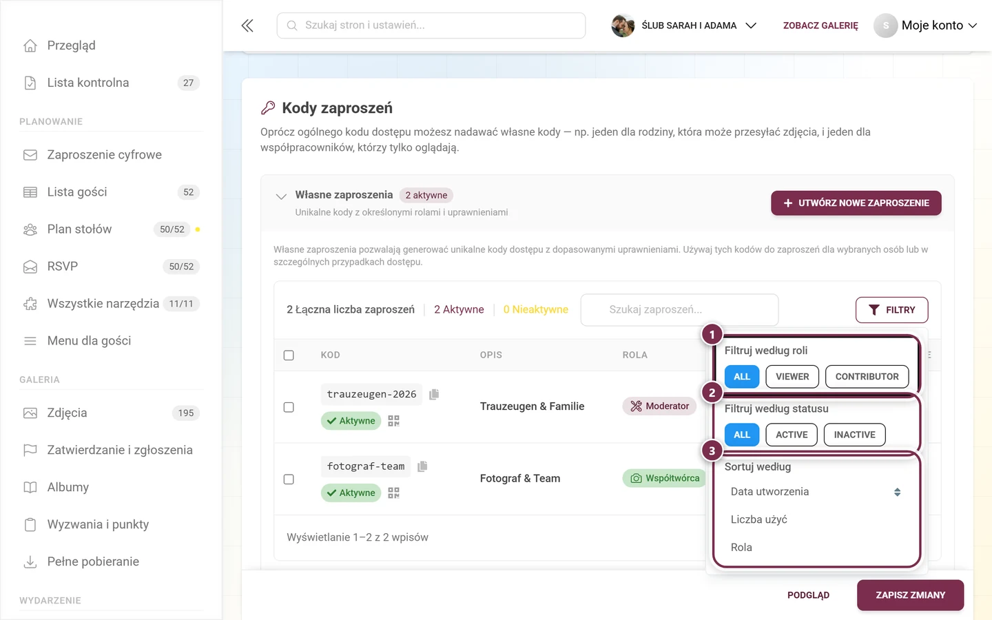The image size is (992, 620).
Task: Show QR code for fotograf-team
Action: [x=393, y=493]
